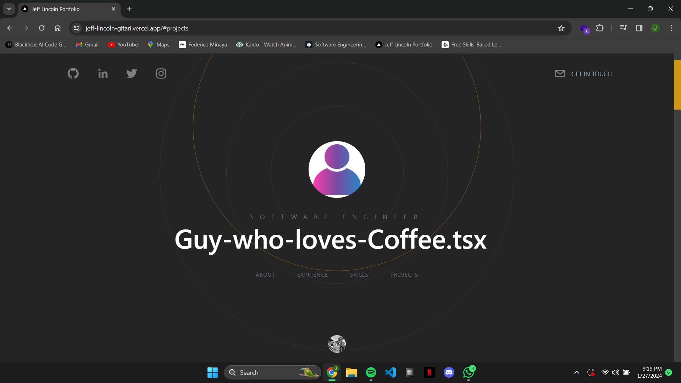Click the envelope mail icon
This screenshot has height=383, width=681.
tap(560, 73)
